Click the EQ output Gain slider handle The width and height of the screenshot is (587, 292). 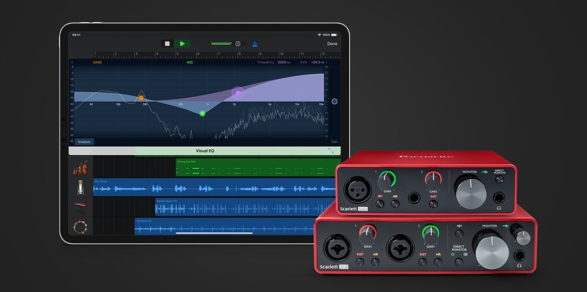pyautogui.click(x=334, y=101)
